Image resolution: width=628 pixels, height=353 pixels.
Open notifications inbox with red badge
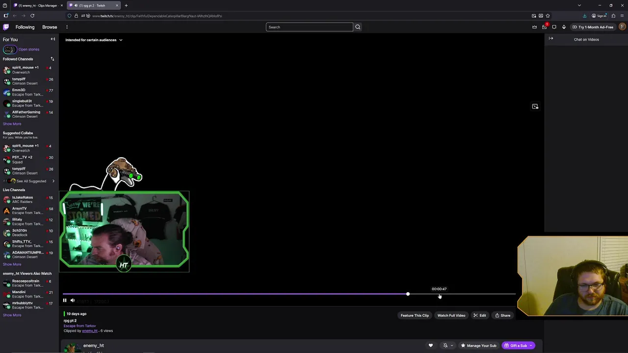[545, 27]
